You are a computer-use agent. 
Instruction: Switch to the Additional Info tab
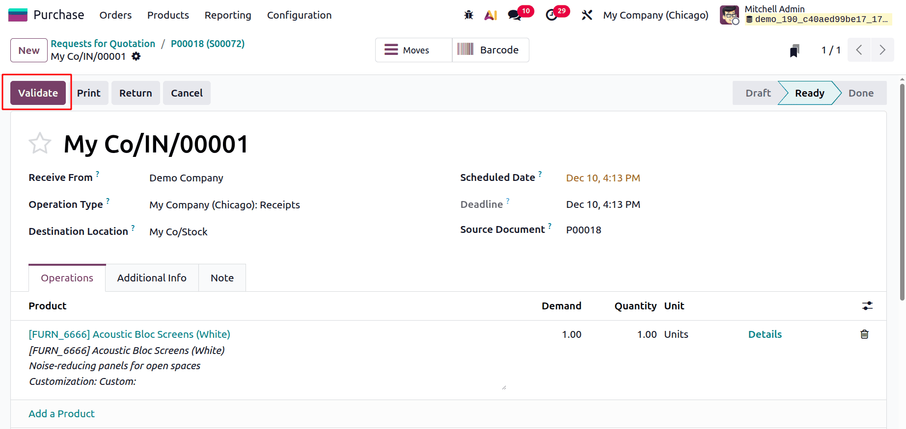(152, 278)
